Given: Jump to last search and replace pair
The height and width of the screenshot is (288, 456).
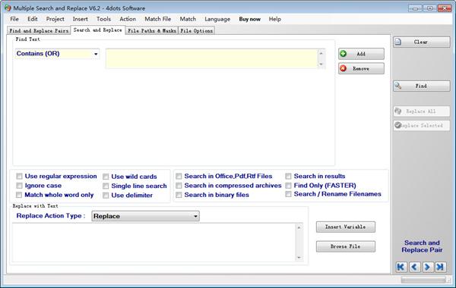Looking at the screenshot, I should [440, 267].
